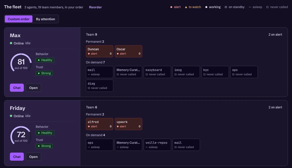Click the green Online dot under Friday
Image resolution: width=292 pixels, height=168 pixels.
pos(11,116)
